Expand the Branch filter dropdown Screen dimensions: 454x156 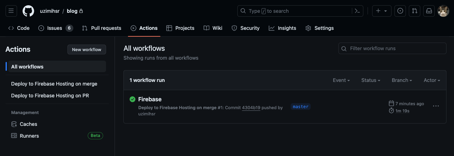click(x=402, y=80)
